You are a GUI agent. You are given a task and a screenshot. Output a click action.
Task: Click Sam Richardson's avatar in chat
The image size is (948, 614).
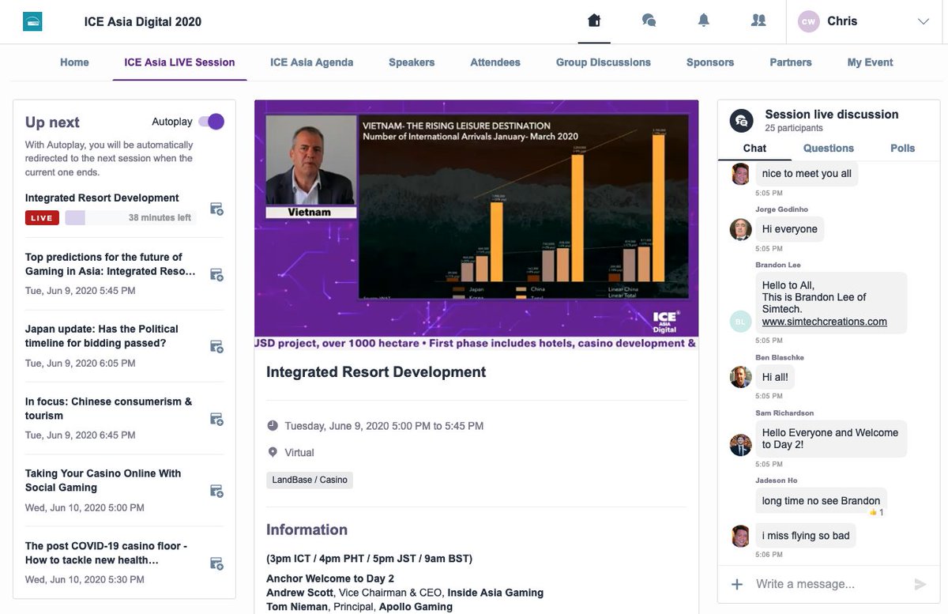740,445
